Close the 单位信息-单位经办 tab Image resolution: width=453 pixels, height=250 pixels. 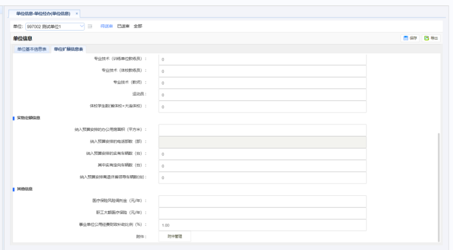(x=77, y=14)
